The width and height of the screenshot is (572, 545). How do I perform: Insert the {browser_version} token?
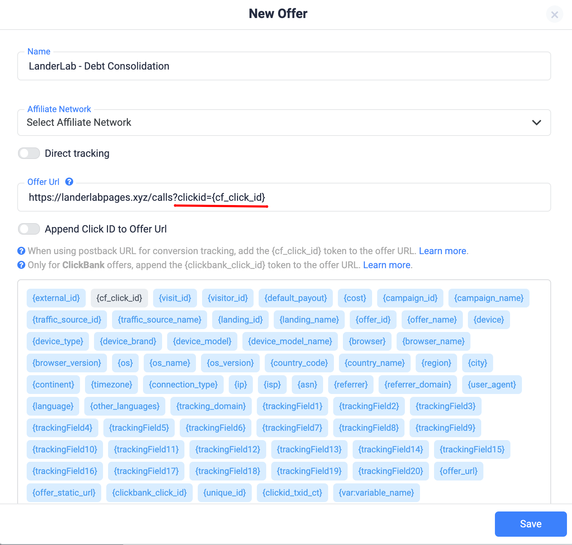pyautogui.click(x=67, y=363)
